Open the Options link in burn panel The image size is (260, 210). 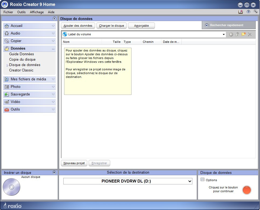pos(212,180)
